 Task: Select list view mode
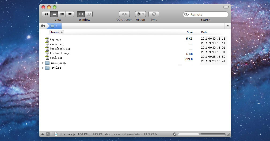[54, 14]
